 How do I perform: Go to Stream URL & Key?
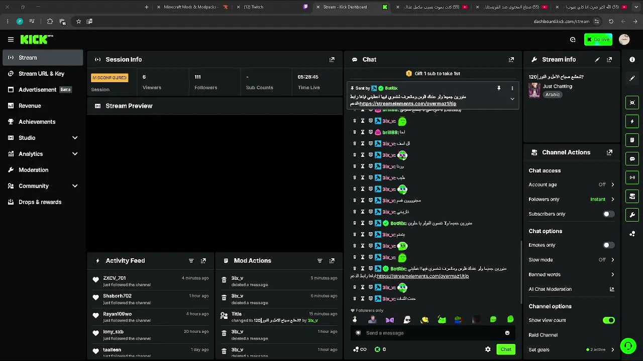pyautogui.click(x=43, y=74)
